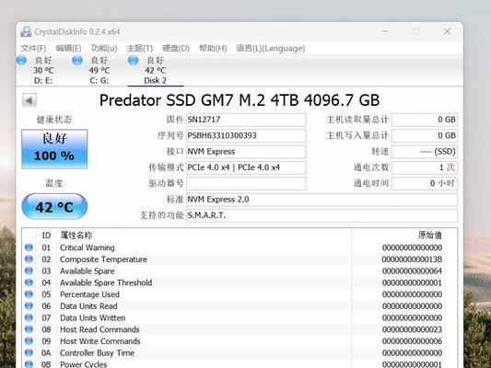Select the Host Read Commands text

[x=99, y=329]
